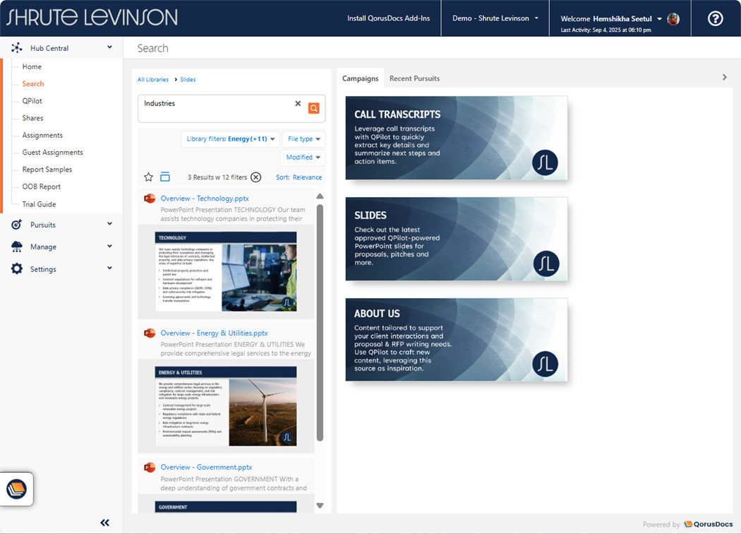Switch to the Recent Pursuits tab
The image size is (741, 534).
414,78
